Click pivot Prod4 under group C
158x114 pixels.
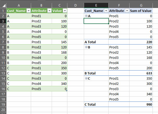[119, 94]
